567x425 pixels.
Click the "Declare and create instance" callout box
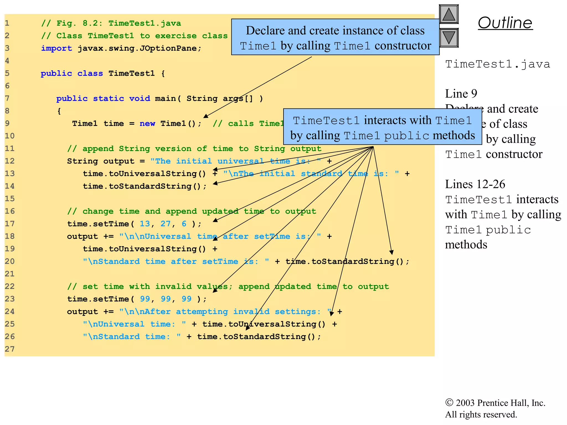(335, 37)
